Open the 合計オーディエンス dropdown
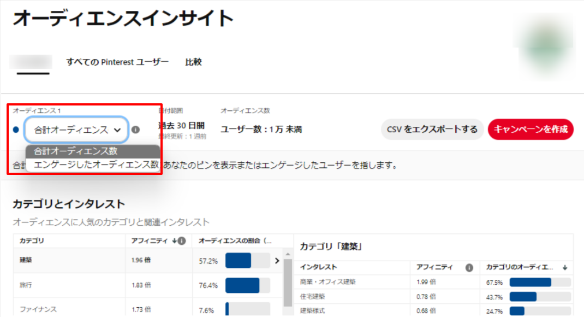Screen dimensions: 584x317 click(77, 130)
